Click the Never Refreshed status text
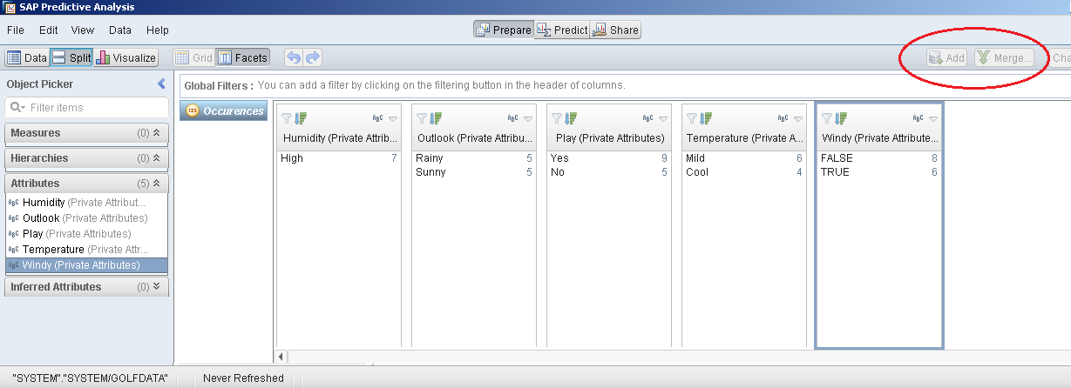This screenshot has width=1071, height=388. click(x=243, y=378)
